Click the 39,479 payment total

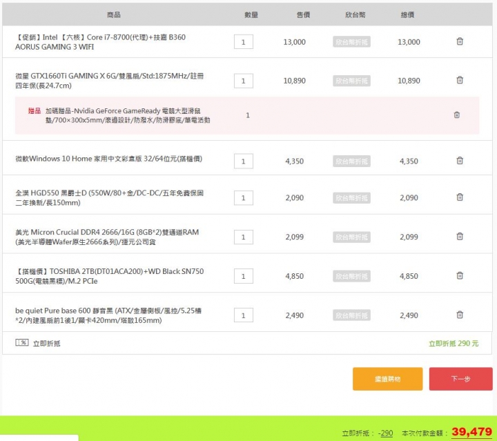click(471, 432)
